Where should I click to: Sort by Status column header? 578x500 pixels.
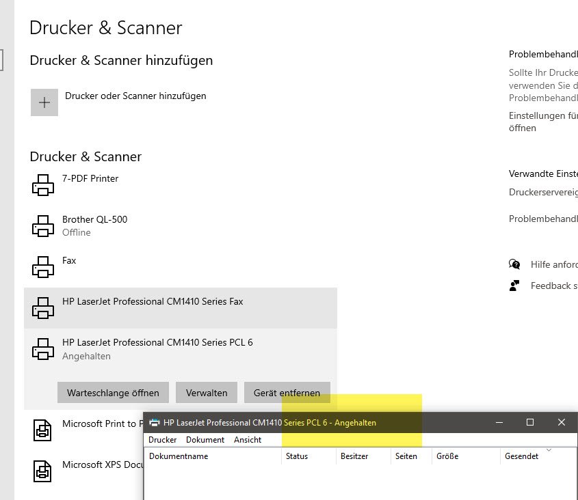pyautogui.click(x=309, y=456)
